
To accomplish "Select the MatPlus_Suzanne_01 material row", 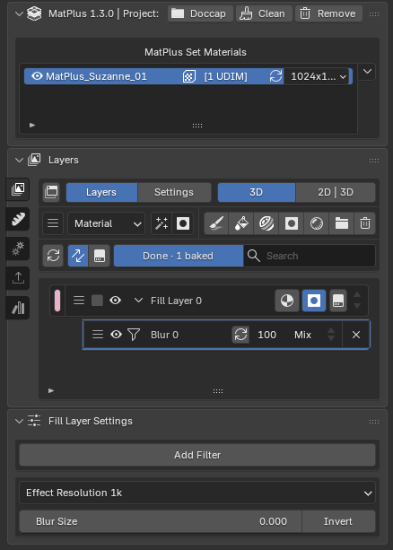I will 188,76.
